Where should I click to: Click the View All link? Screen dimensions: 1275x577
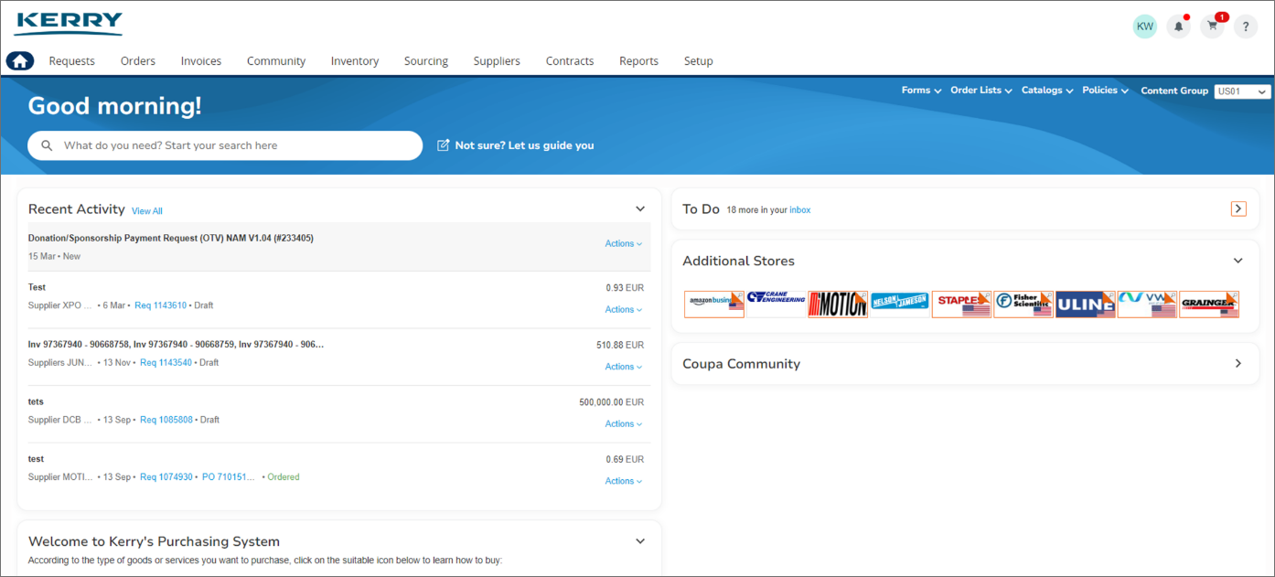click(x=147, y=211)
